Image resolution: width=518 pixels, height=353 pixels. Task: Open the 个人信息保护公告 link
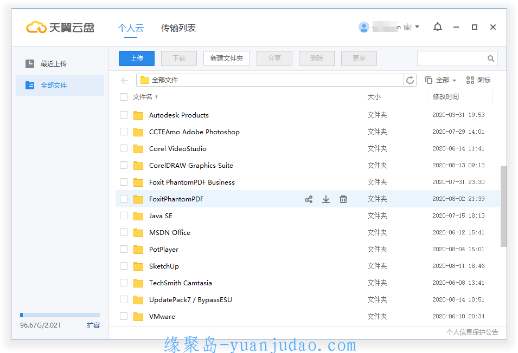(472, 332)
